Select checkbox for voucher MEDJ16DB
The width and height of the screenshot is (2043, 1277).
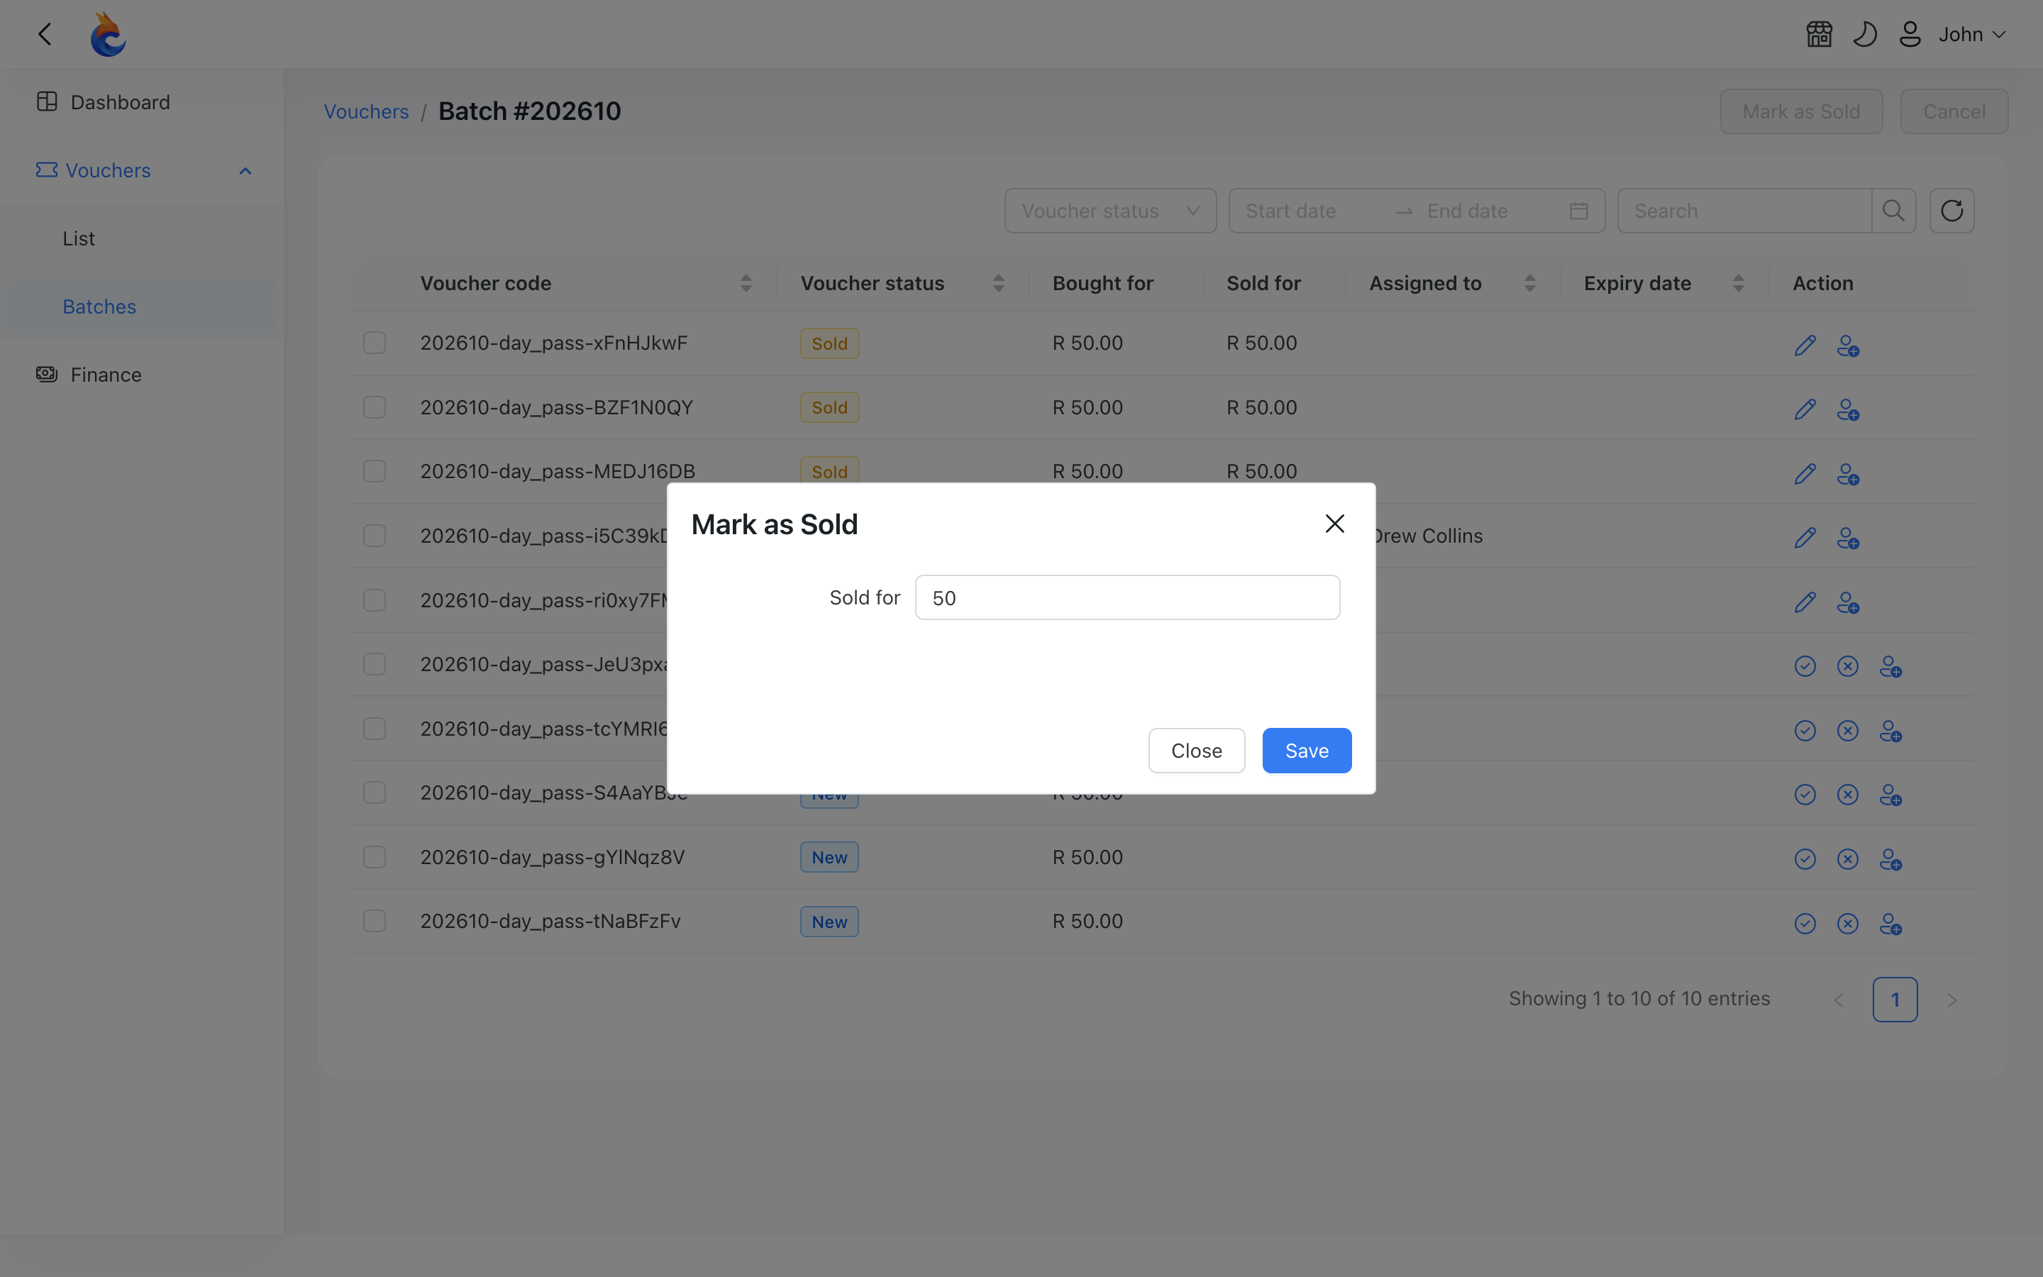[375, 471]
